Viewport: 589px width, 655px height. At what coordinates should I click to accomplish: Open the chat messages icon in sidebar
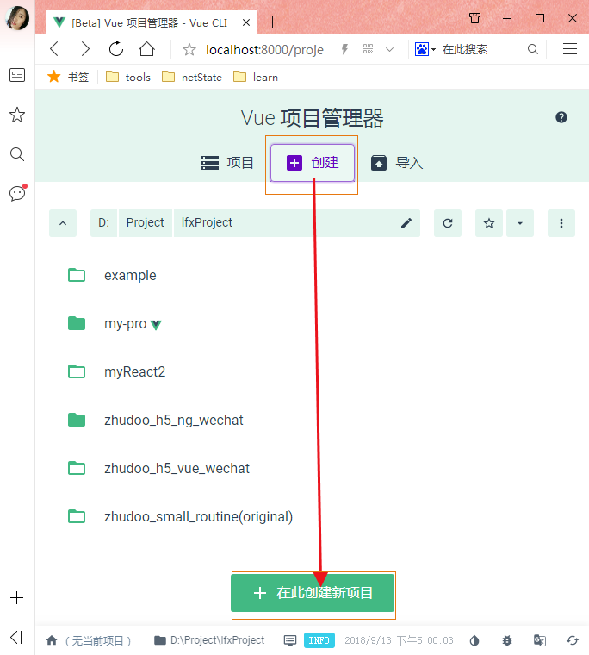tap(17, 193)
